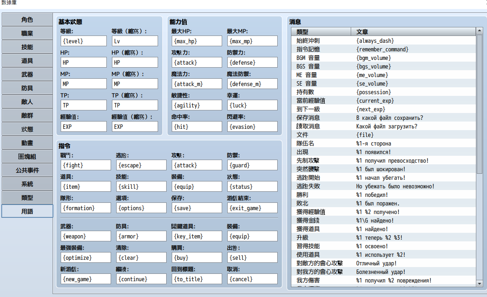487x297 pixels.
Task: Click the 戰鬥 command field {fight}
Action: [x=86, y=165]
